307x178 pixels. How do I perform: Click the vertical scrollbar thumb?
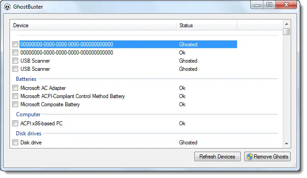coord(287,31)
